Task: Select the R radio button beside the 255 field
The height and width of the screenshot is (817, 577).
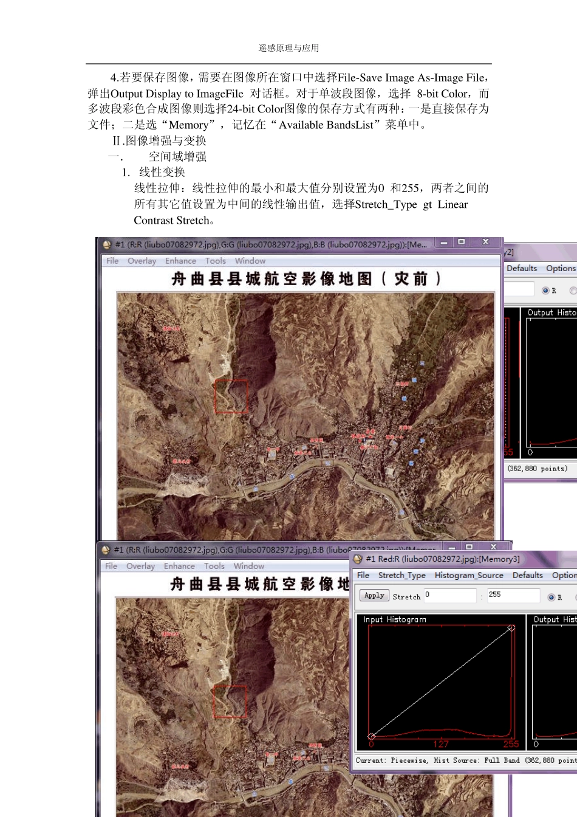Action: 551,598
